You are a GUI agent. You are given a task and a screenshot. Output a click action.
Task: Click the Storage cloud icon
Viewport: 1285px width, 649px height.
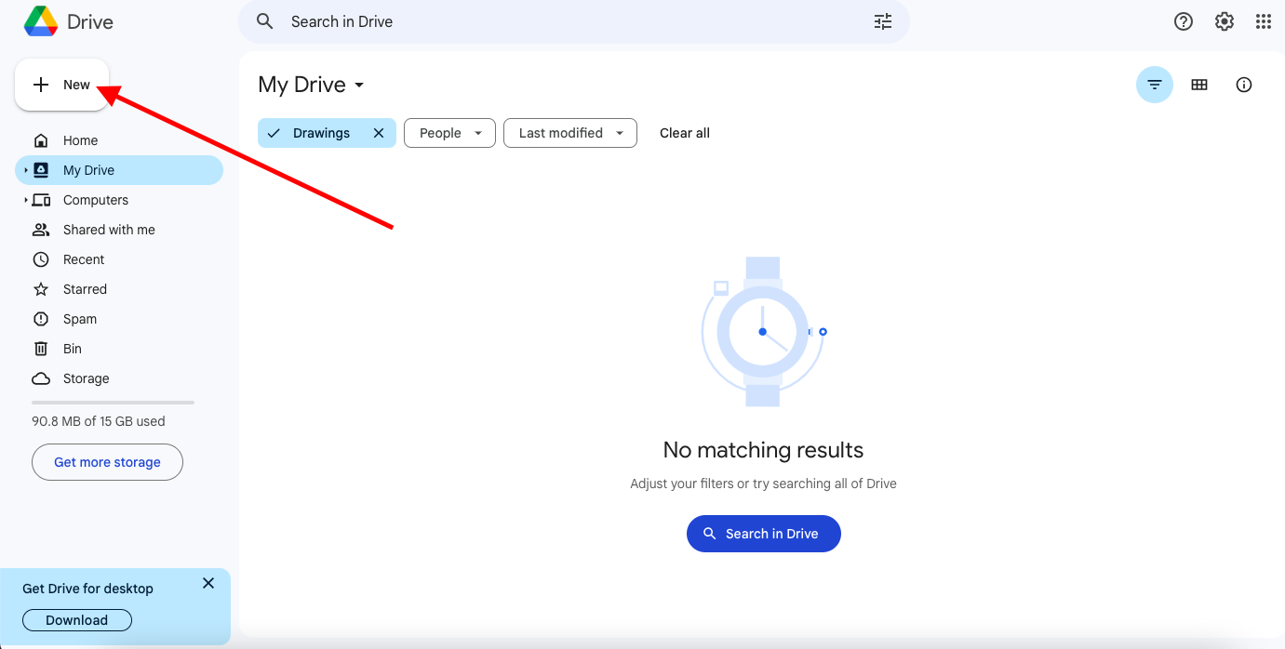point(41,378)
